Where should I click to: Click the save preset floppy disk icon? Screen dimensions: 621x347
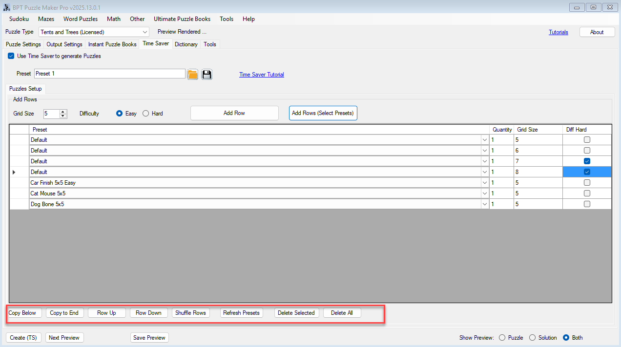point(207,74)
